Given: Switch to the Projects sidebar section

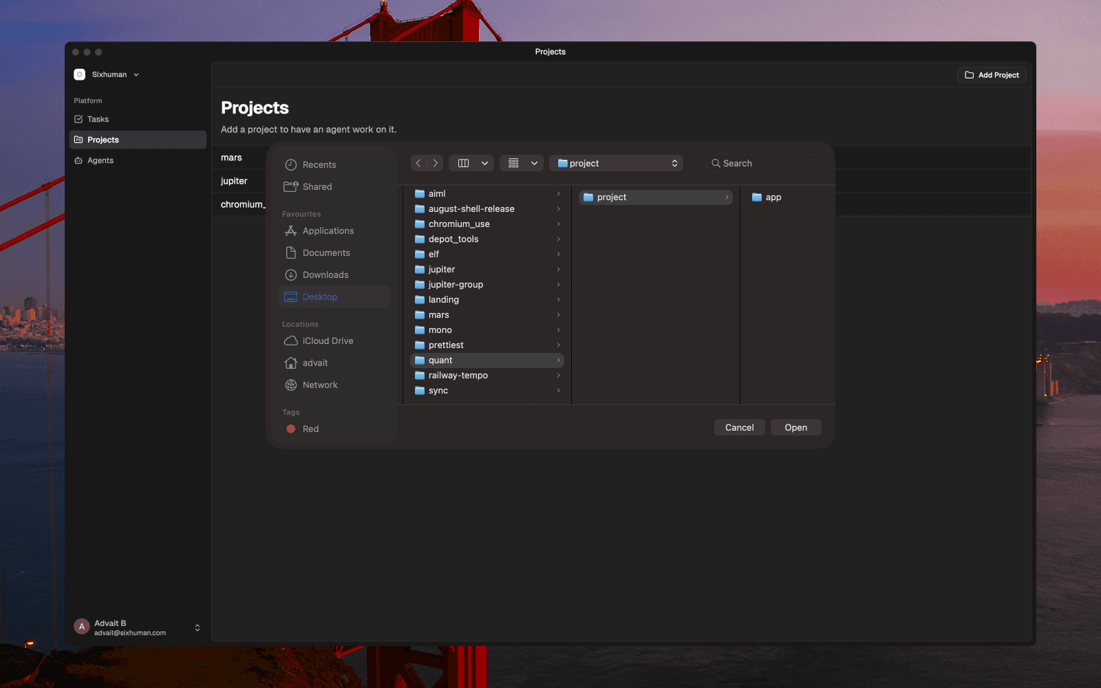Looking at the screenshot, I should pyautogui.click(x=103, y=140).
